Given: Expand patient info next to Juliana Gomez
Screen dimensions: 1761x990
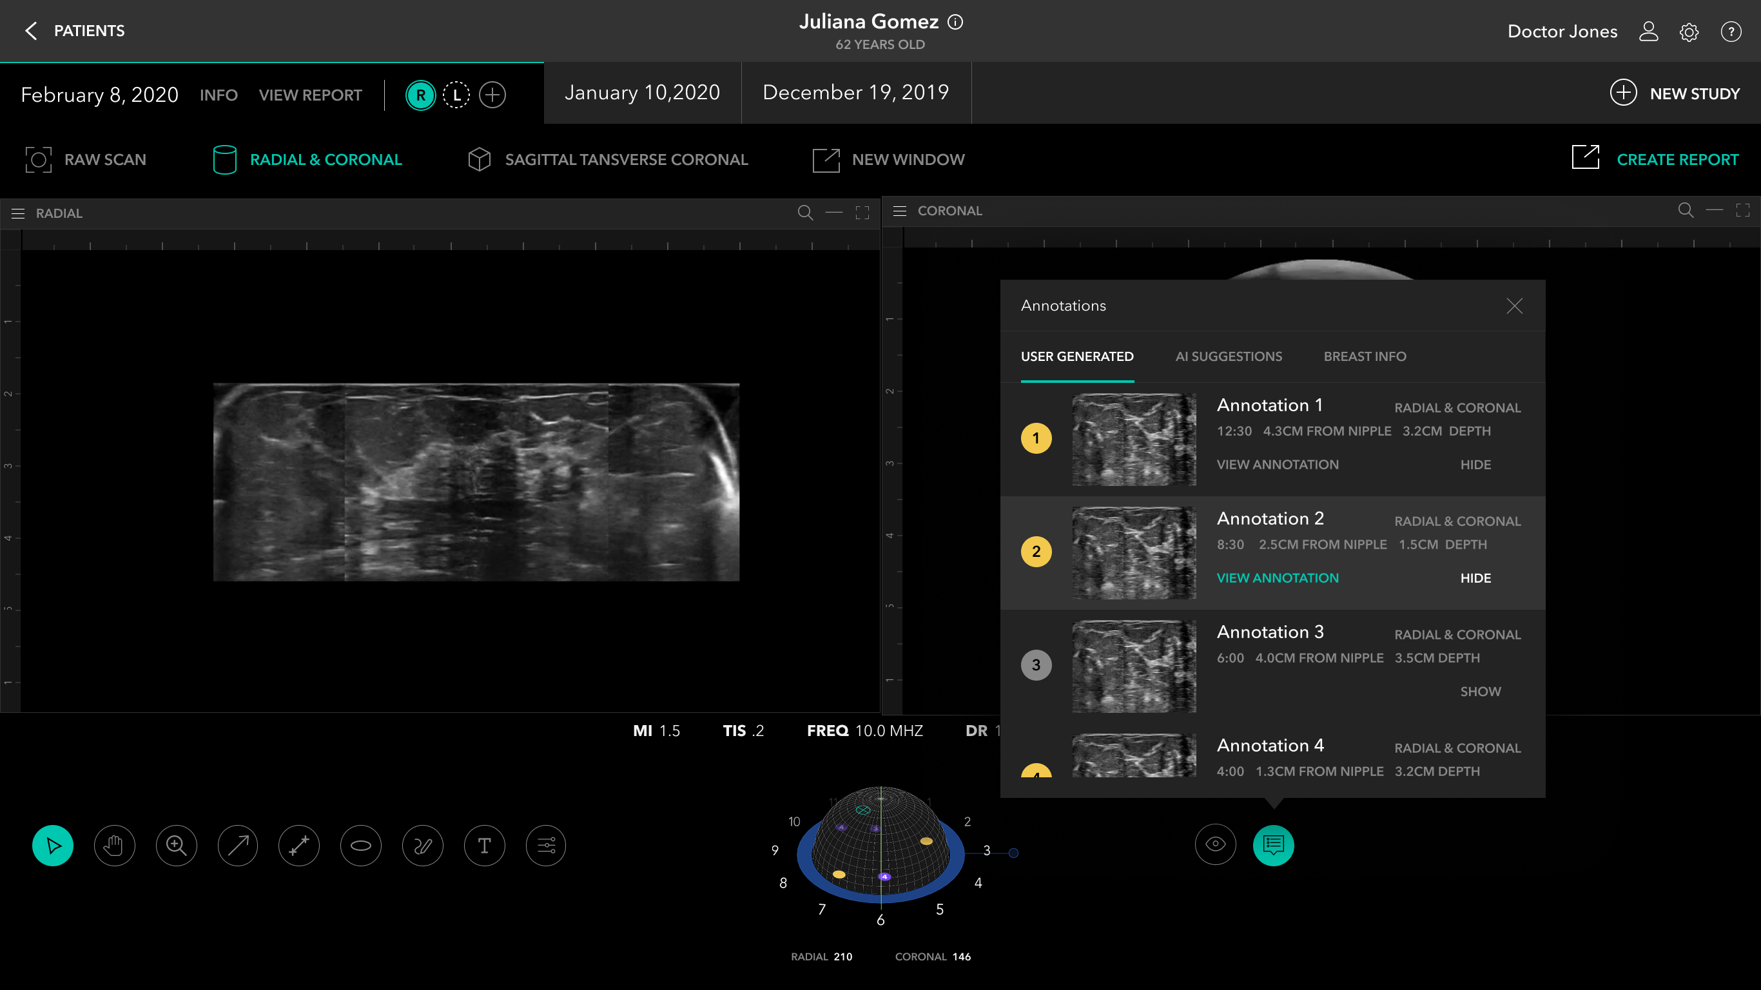Looking at the screenshot, I should [x=955, y=23].
